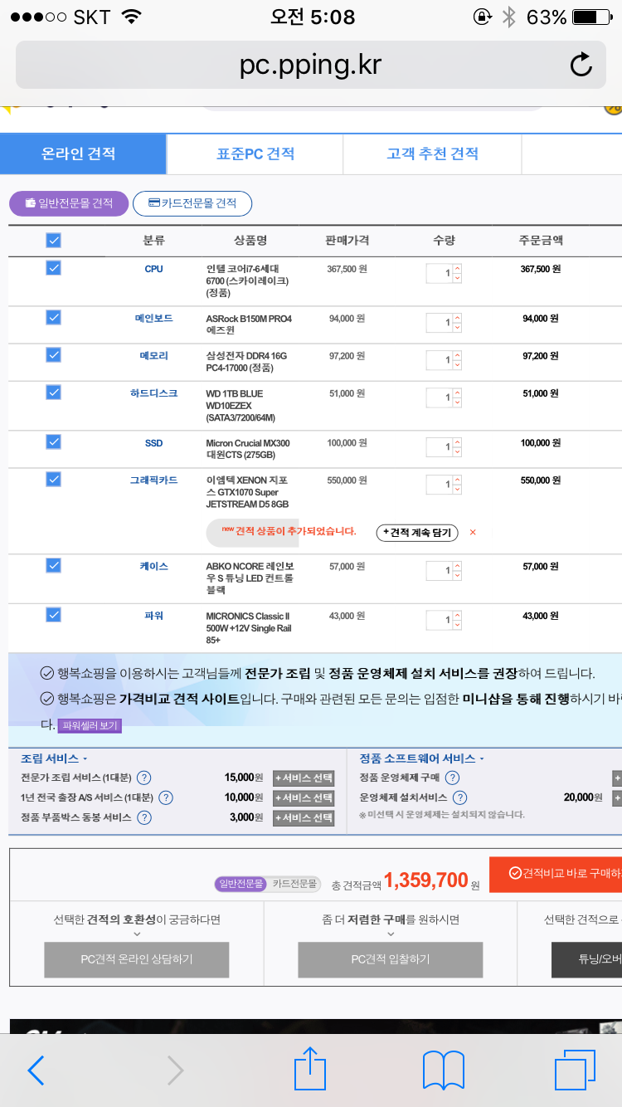622x1107 pixels.
Task: Switch to the 표준PC 견적 tab
Action: pos(255,154)
